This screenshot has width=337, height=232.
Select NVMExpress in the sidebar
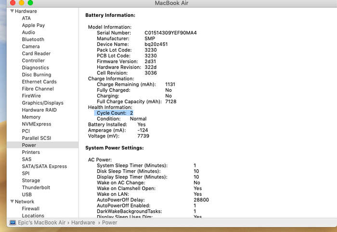click(37, 124)
